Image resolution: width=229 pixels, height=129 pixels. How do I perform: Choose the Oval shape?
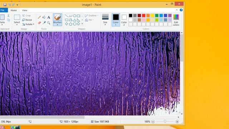click(x=74, y=16)
